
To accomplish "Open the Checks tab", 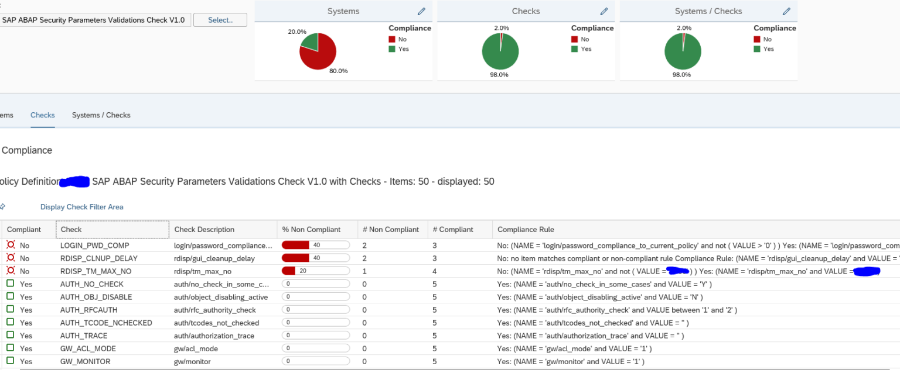I will coord(42,115).
